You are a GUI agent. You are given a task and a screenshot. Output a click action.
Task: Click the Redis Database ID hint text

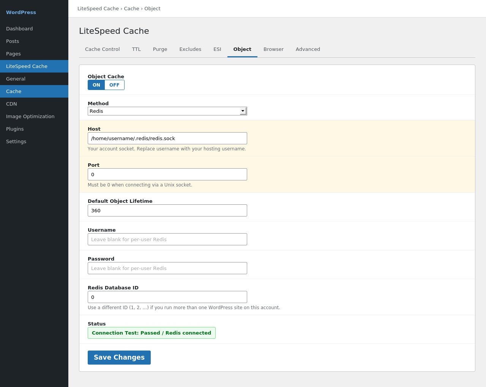click(x=184, y=307)
